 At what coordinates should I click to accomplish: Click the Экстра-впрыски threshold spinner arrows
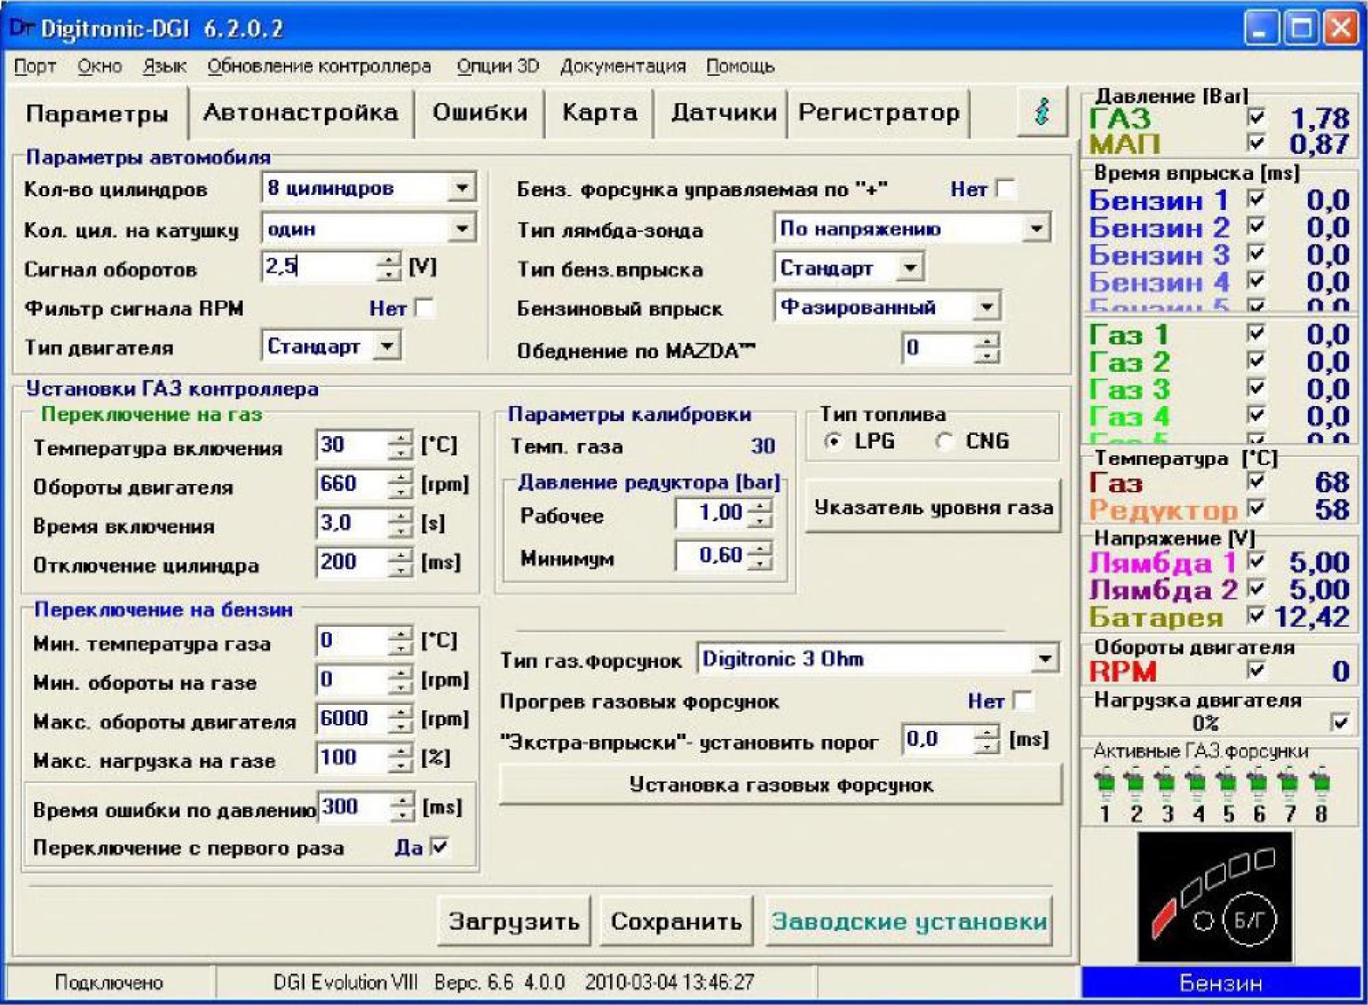point(986,739)
